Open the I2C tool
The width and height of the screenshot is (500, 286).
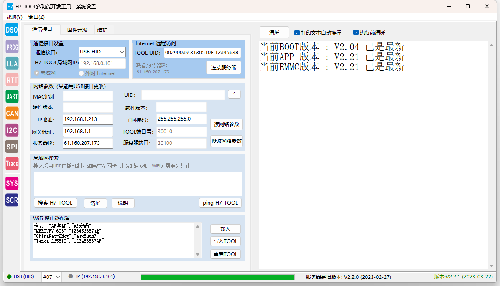click(12, 130)
